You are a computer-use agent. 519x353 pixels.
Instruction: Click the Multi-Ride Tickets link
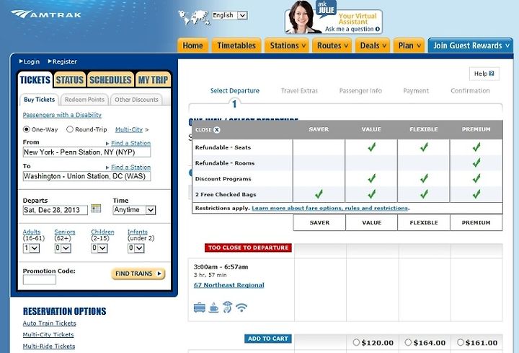(x=49, y=347)
